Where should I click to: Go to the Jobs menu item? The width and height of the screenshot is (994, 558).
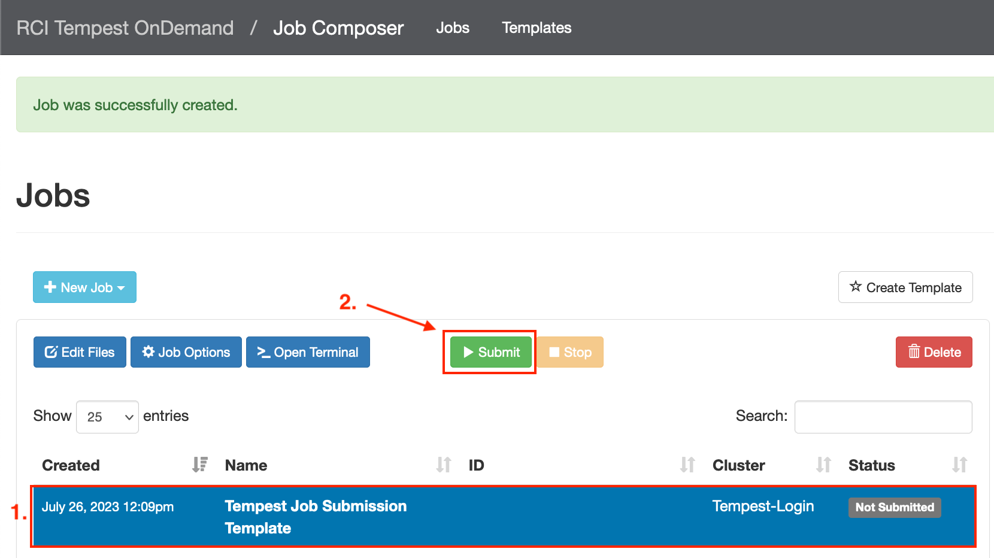click(x=453, y=28)
